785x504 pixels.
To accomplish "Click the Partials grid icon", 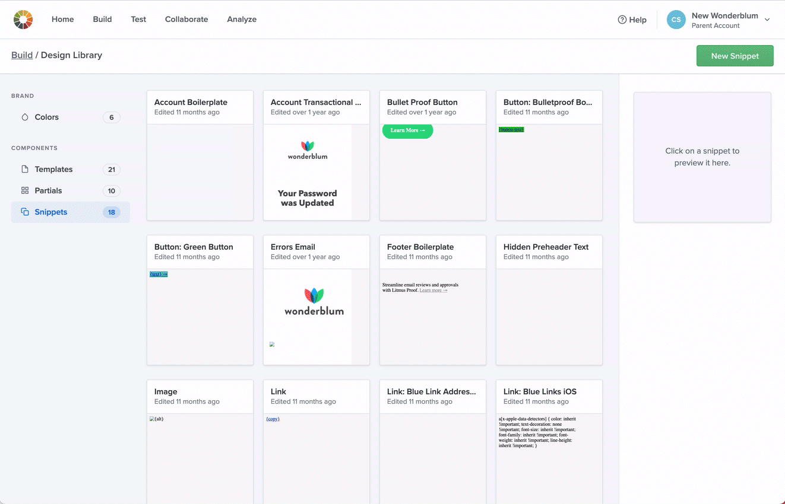I will (x=25, y=191).
